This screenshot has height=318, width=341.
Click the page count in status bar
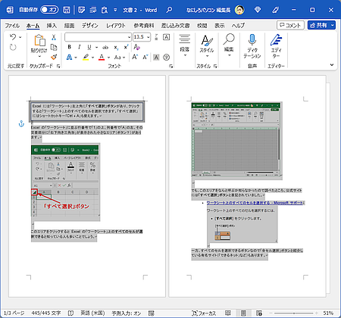coord(14,313)
